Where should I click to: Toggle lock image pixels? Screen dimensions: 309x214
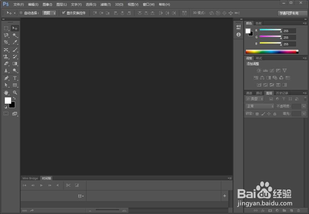pyautogui.click(x=263, y=114)
